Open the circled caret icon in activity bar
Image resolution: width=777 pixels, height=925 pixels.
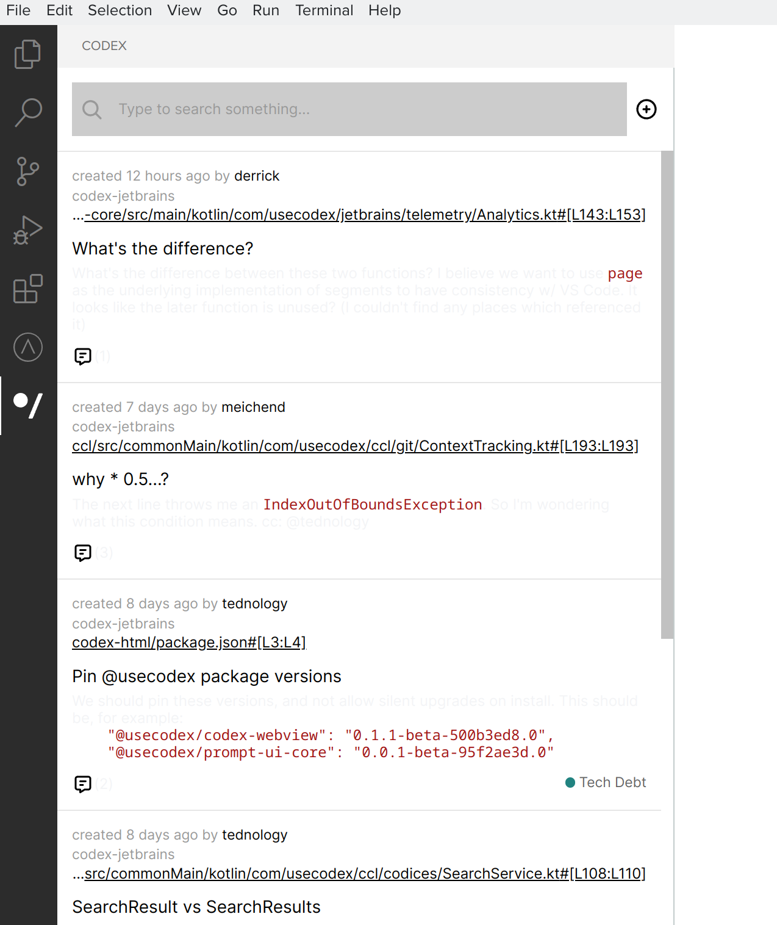pyautogui.click(x=28, y=347)
